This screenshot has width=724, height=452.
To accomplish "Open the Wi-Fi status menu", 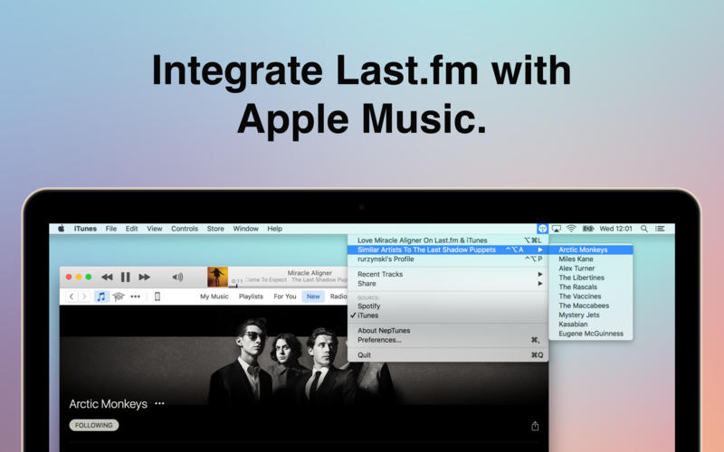I will [571, 229].
